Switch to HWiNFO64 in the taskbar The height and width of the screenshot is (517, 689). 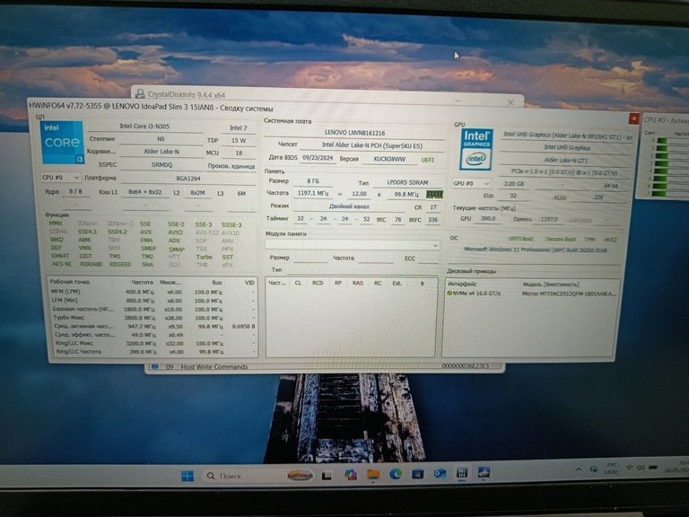coord(462,473)
